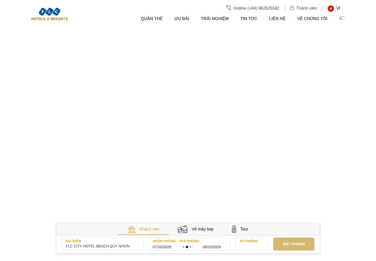
Task: Click the hotline phone icon
Action: tap(228, 8)
